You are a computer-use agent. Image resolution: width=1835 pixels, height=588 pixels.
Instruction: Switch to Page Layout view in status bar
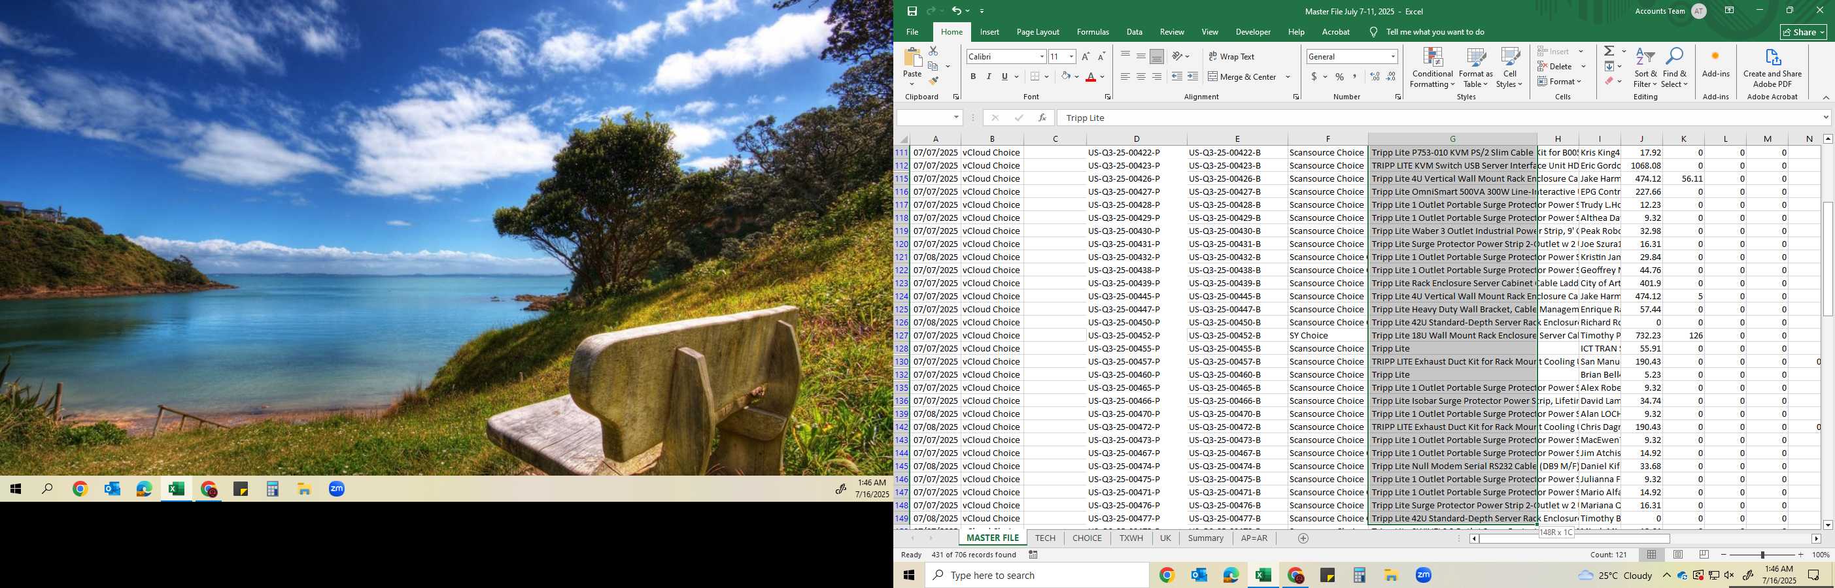(x=1677, y=555)
